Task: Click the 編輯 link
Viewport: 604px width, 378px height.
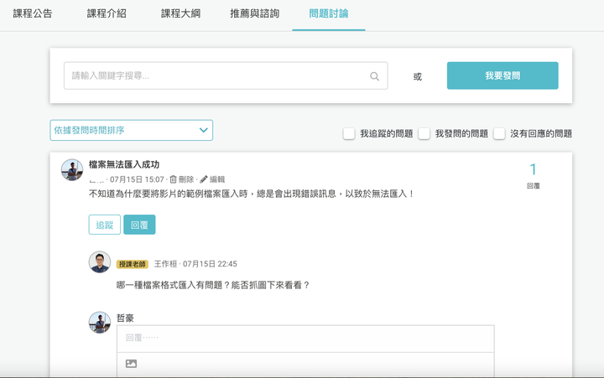Action: click(x=217, y=179)
